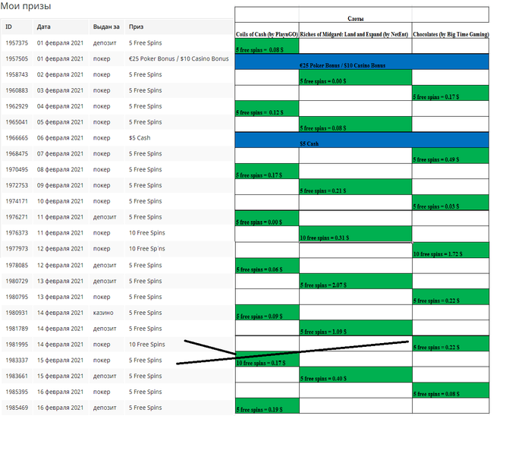Click cell '5 free spins = 0.17 $' under Chocolates
The image size is (531, 463).
pos(451,93)
